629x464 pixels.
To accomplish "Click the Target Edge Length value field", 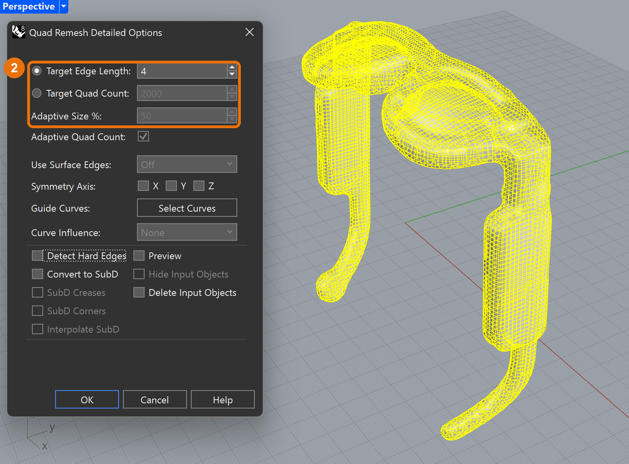I will (182, 71).
